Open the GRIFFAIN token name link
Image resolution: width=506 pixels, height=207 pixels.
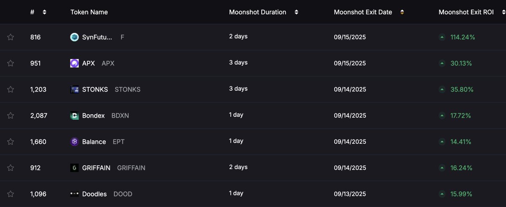(96, 168)
